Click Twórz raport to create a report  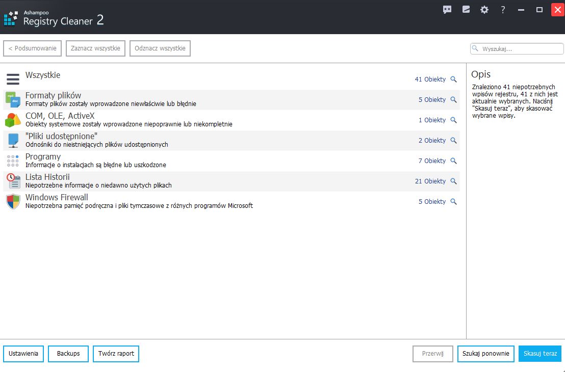[116, 353]
